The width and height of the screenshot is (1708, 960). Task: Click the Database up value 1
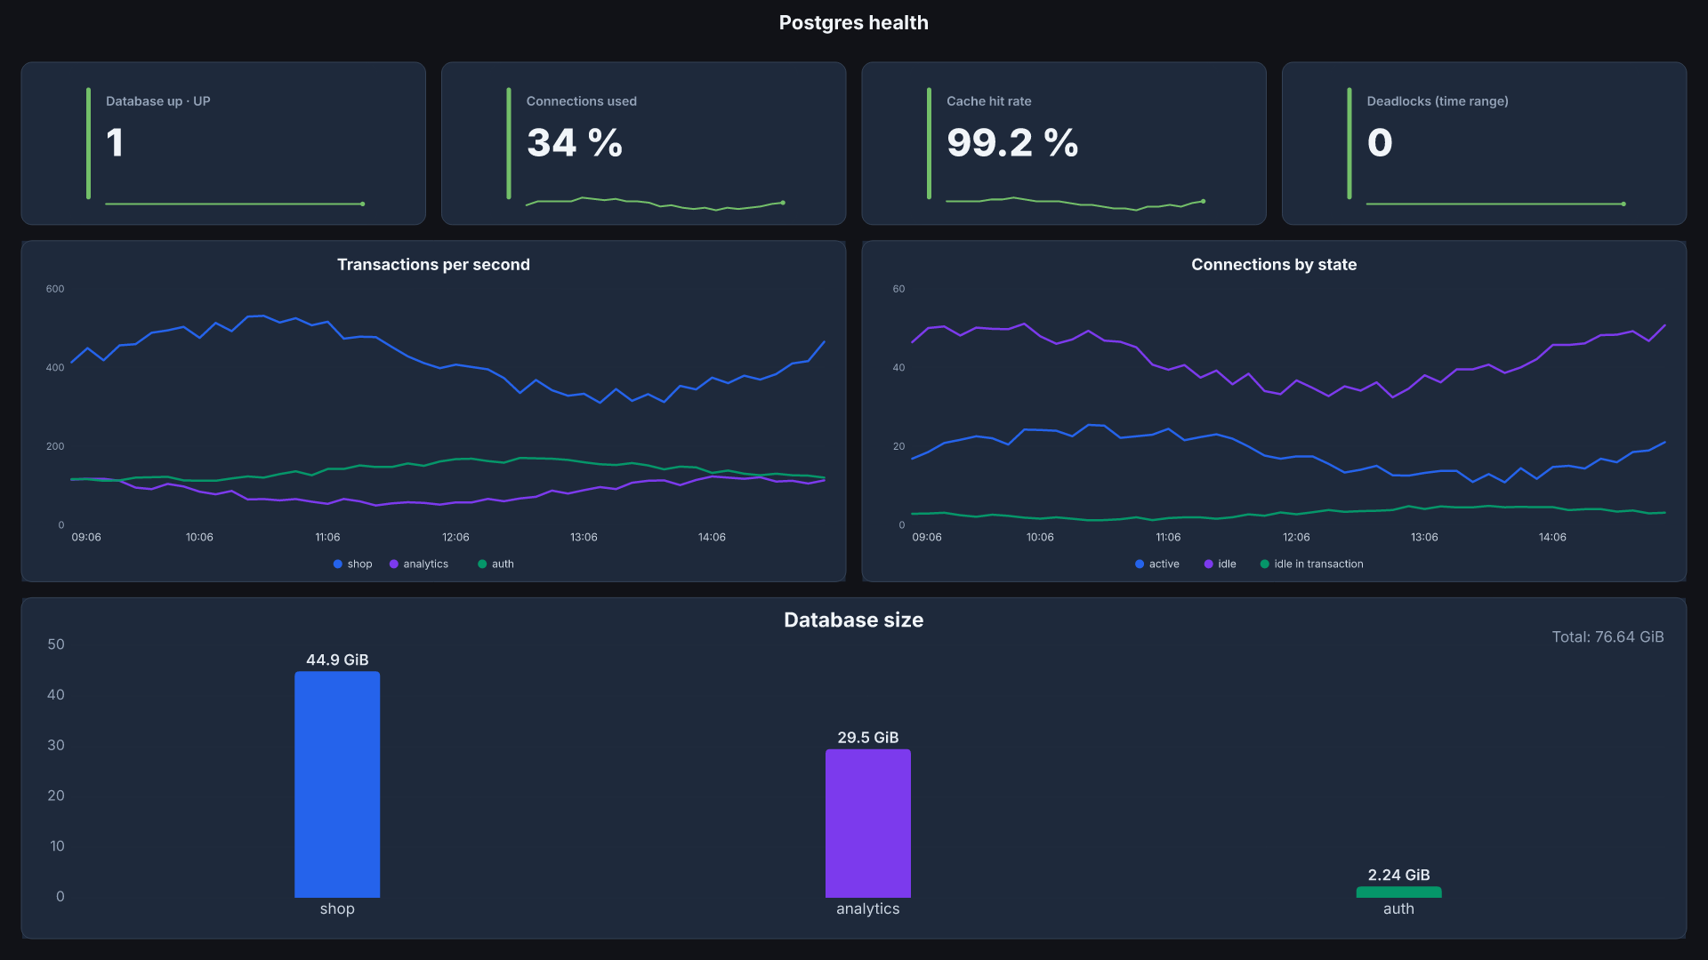(115, 143)
